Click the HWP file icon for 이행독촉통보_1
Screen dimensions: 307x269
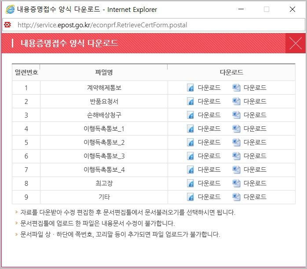pyautogui.click(x=190, y=129)
